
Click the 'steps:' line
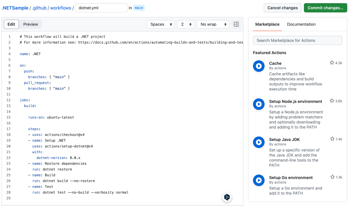coord(34,129)
